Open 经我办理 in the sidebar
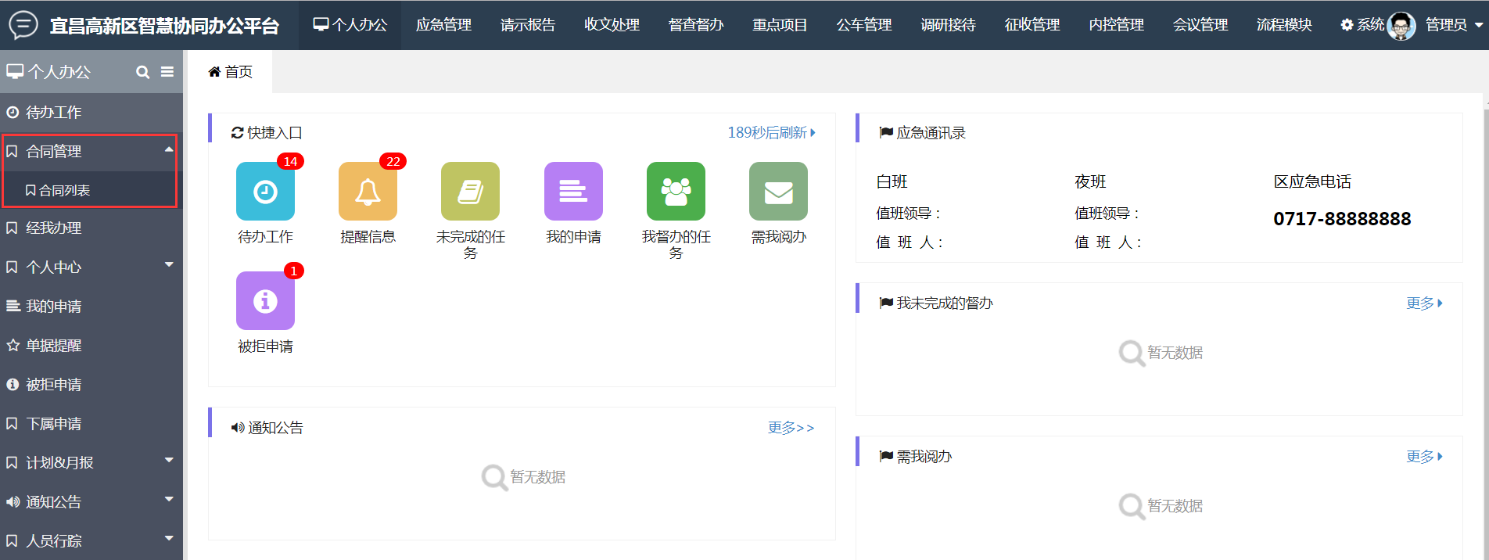Viewport: 1489px width, 560px height. 91,228
